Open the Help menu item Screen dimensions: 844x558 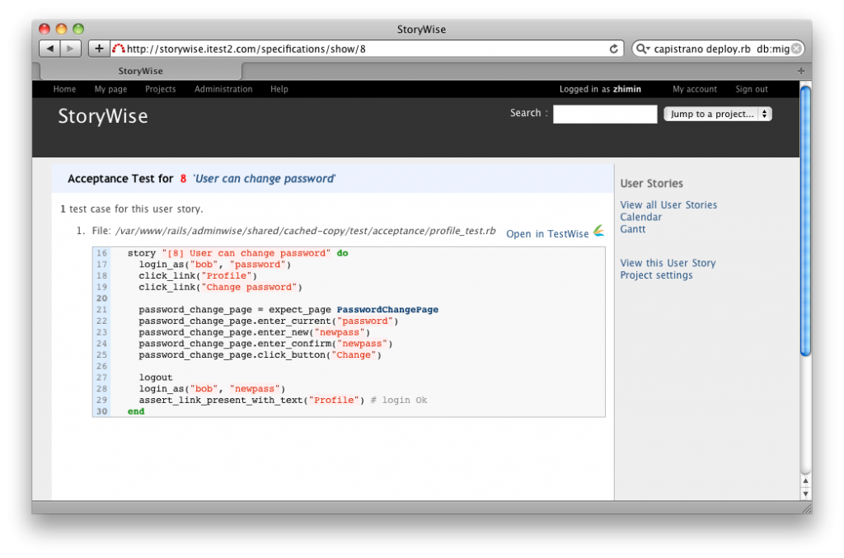pos(279,89)
